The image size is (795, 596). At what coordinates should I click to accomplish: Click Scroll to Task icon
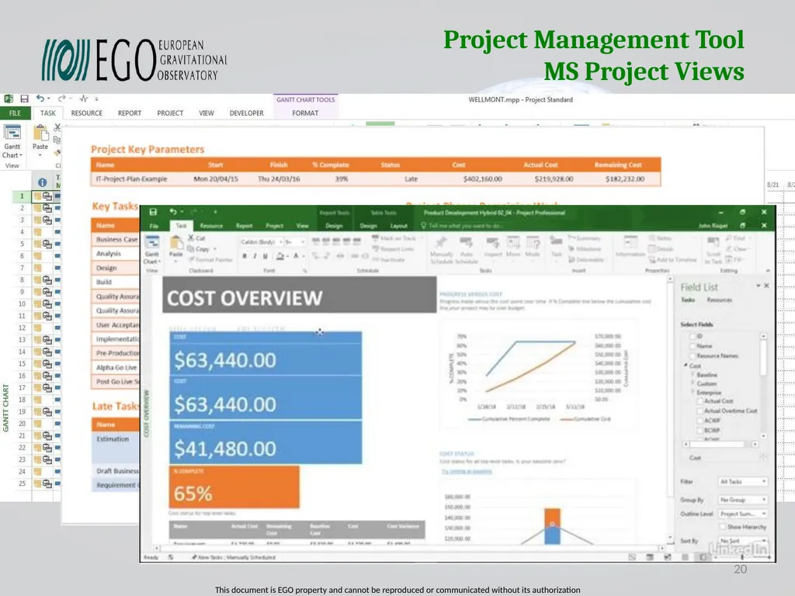713,243
